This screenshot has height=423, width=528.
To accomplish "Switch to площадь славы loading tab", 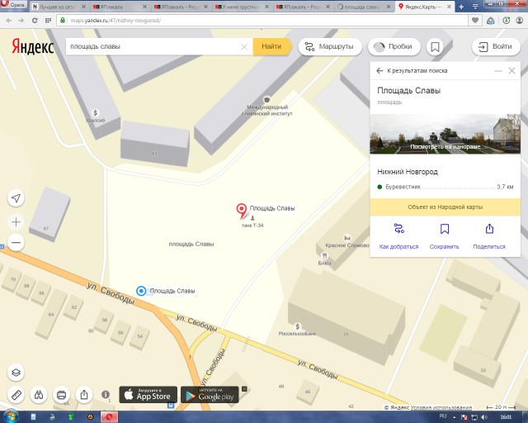I will click(x=364, y=7).
